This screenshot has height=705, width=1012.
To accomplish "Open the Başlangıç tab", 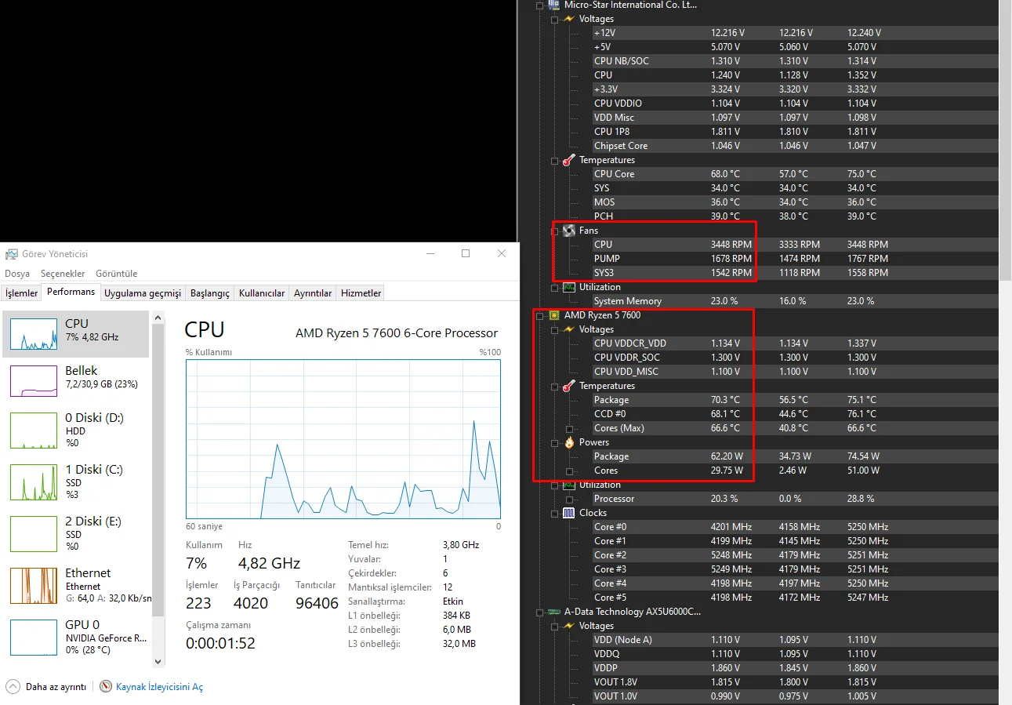I will click(x=210, y=293).
